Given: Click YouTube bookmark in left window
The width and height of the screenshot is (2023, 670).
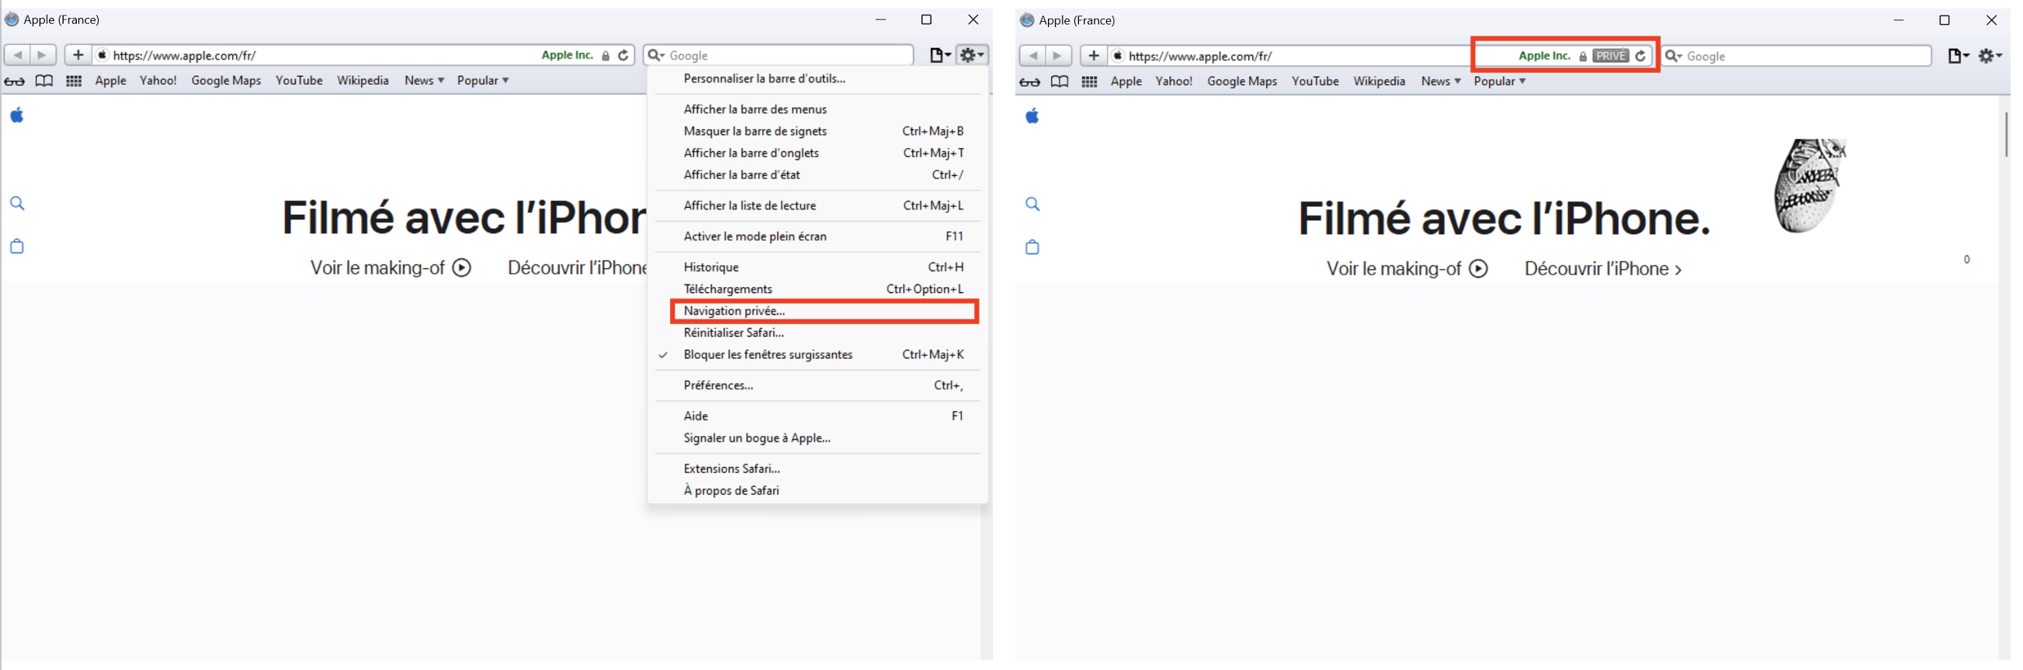Looking at the screenshot, I should pos(299,81).
